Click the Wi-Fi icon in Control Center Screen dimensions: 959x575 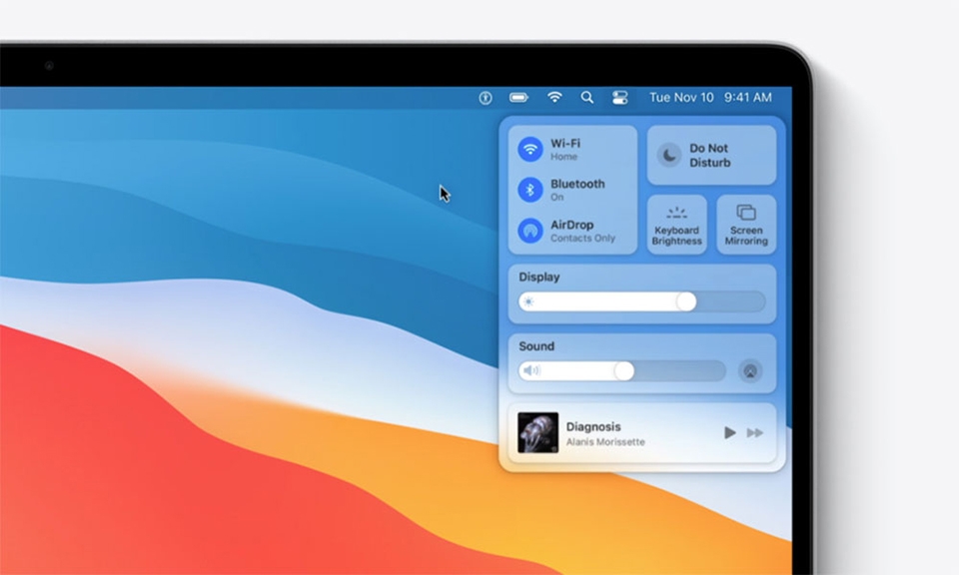point(529,148)
